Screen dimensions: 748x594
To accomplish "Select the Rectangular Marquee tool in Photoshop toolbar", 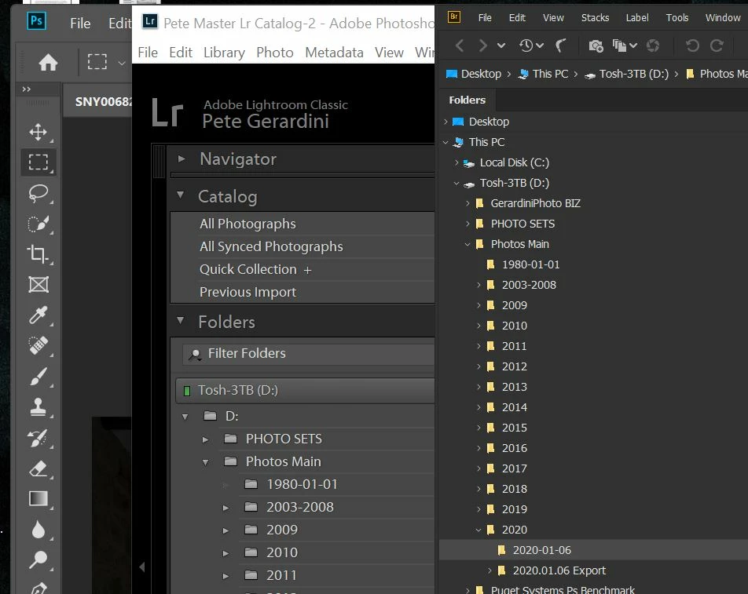I will click(x=38, y=162).
